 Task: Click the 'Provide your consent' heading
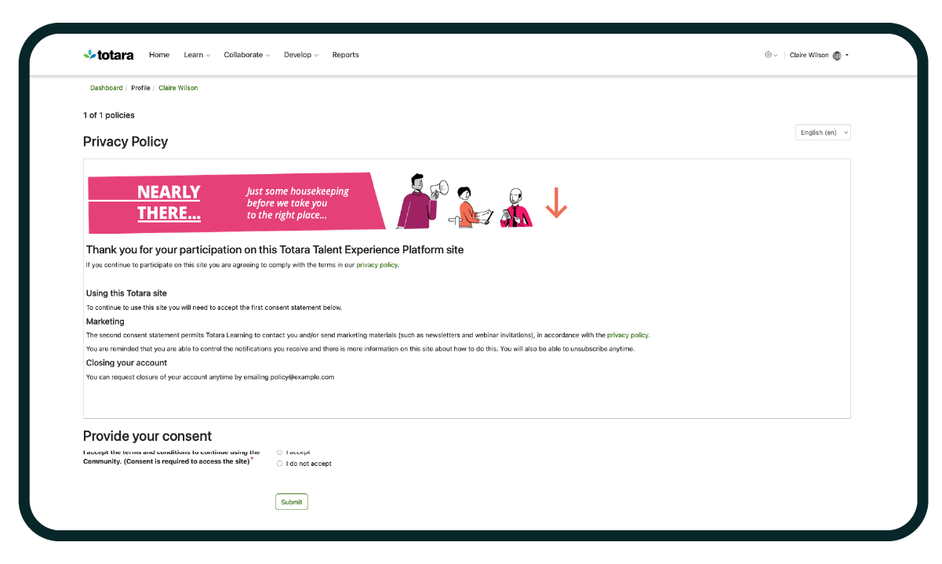coord(147,436)
